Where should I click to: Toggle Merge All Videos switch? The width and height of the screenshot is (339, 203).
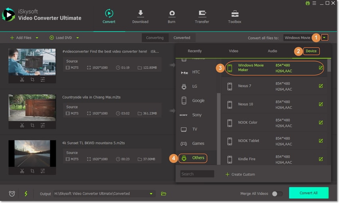tap(277, 194)
